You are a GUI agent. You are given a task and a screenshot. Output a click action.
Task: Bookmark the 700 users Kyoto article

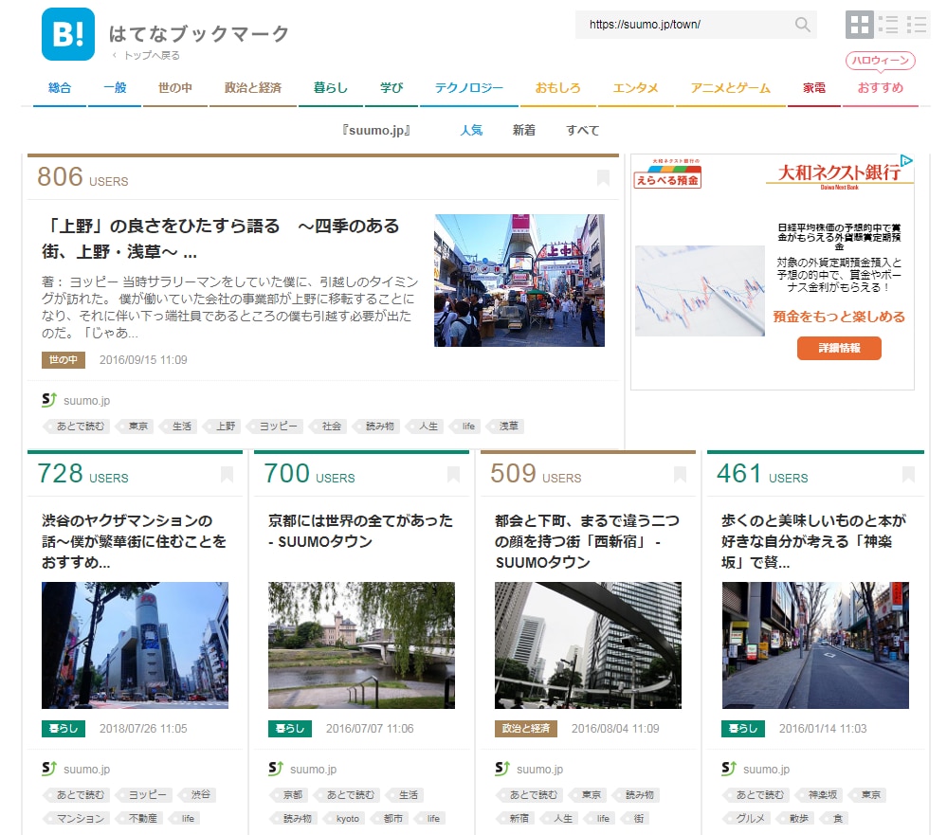coord(453,474)
